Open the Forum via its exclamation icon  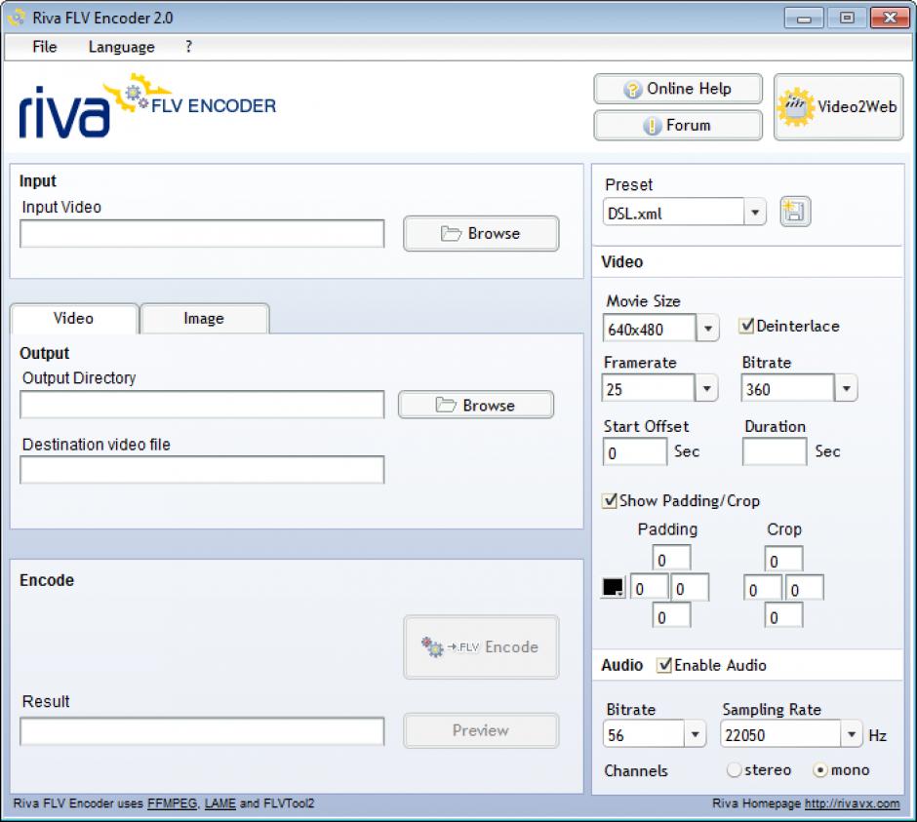[x=677, y=125]
